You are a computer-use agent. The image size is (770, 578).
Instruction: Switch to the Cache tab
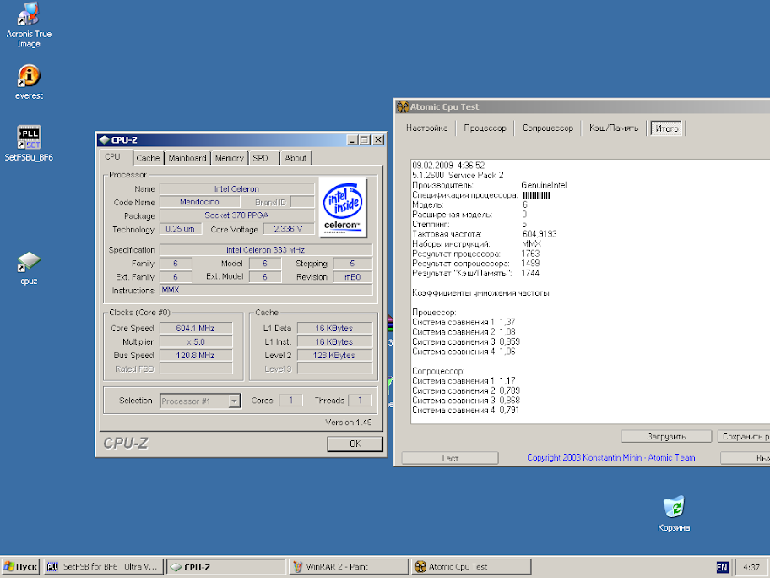click(148, 158)
